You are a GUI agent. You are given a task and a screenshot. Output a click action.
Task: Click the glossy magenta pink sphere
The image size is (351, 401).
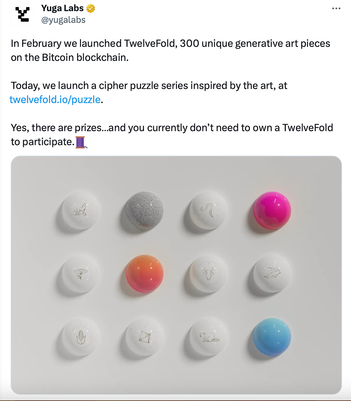(x=272, y=210)
